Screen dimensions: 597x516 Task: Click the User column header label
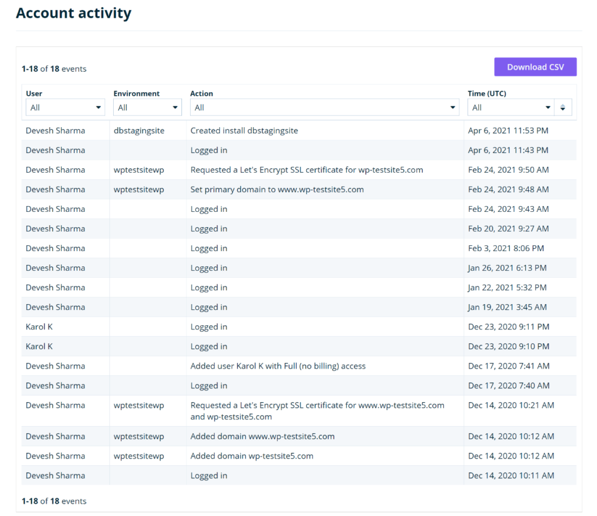point(34,93)
